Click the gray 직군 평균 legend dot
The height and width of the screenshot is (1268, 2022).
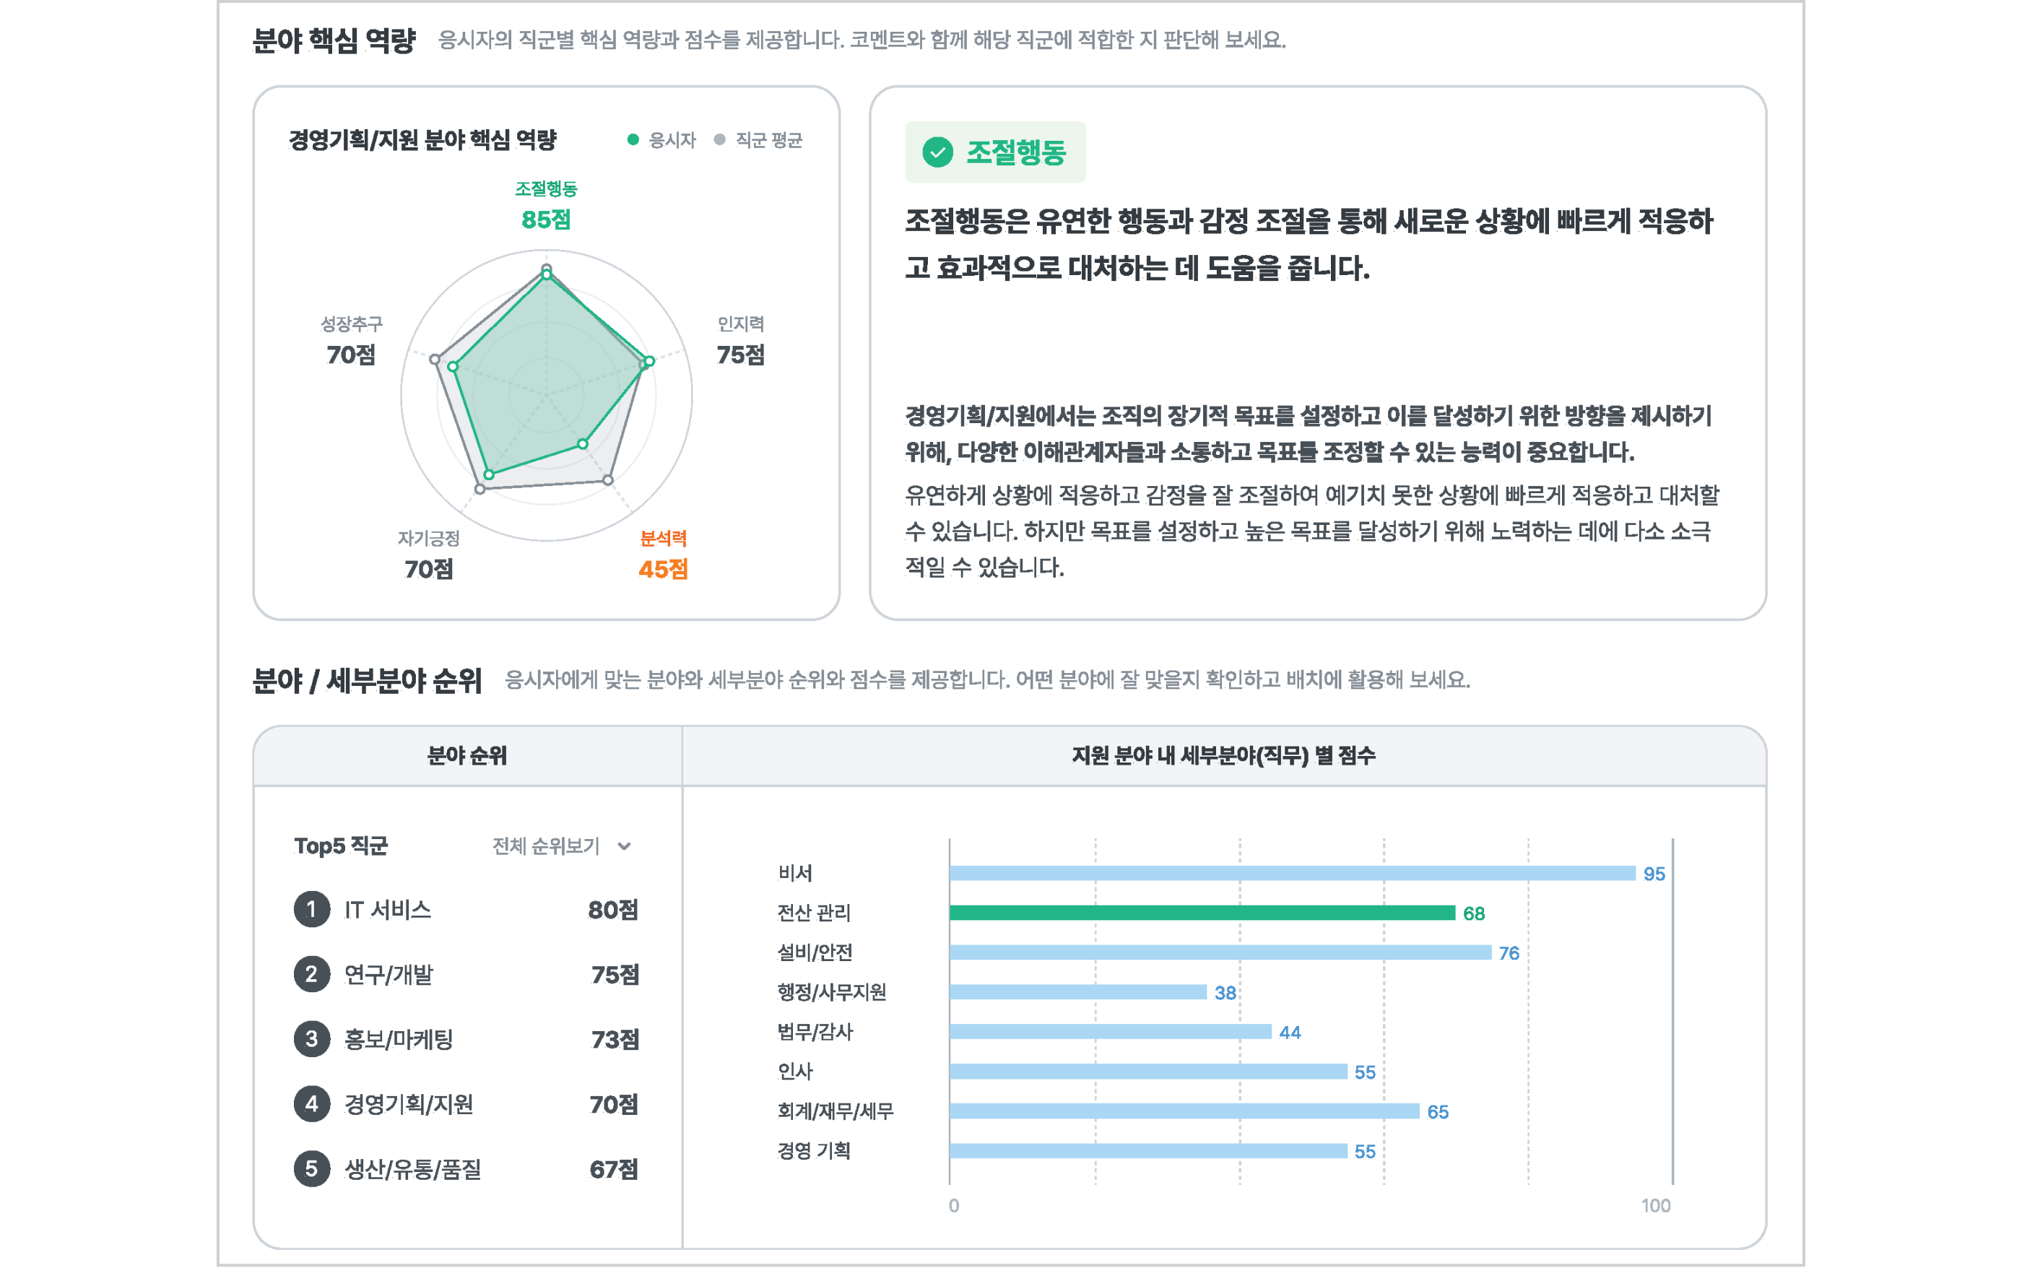[721, 141]
